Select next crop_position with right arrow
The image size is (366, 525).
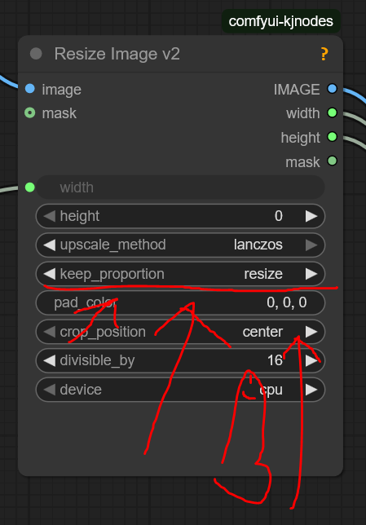[x=311, y=332]
